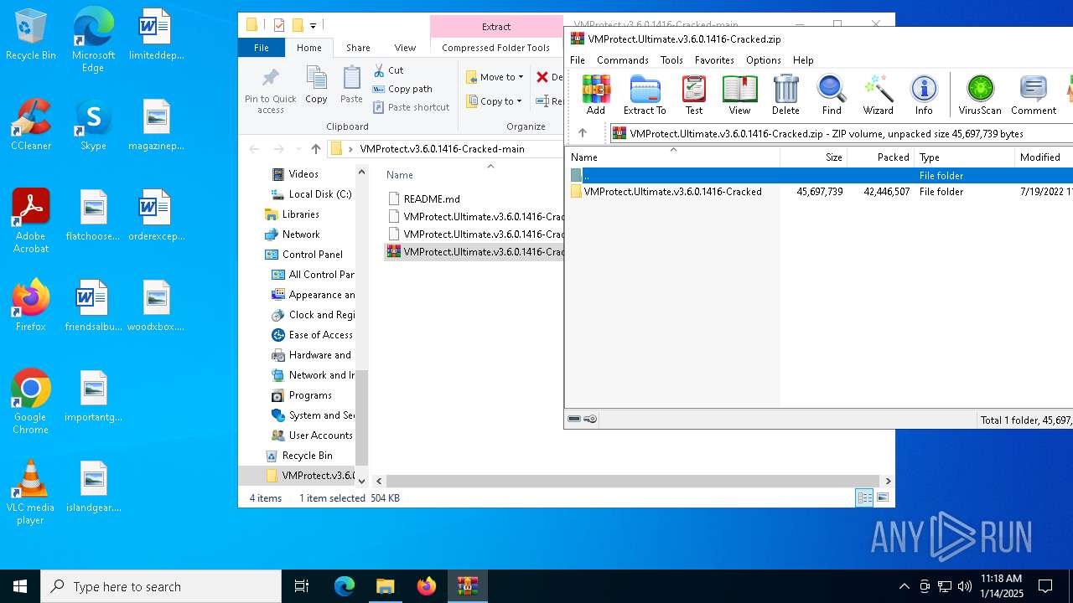Open the Wizard tool in WinRAR
This screenshot has width=1073, height=603.
coord(878,95)
